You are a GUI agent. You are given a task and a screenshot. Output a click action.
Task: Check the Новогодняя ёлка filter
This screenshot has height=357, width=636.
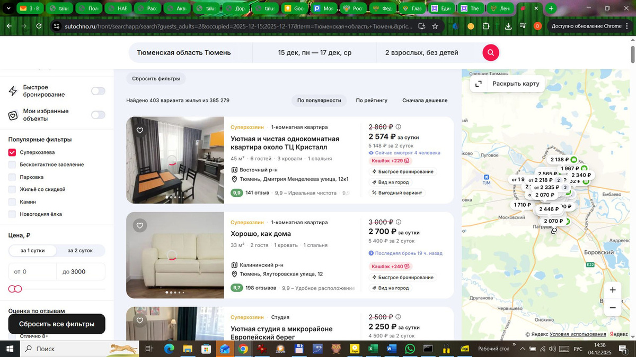pyautogui.click(x=12, y=214)
